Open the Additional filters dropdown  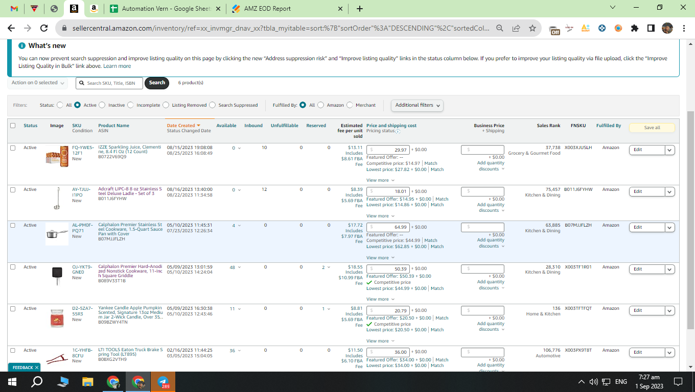point(417,105)
